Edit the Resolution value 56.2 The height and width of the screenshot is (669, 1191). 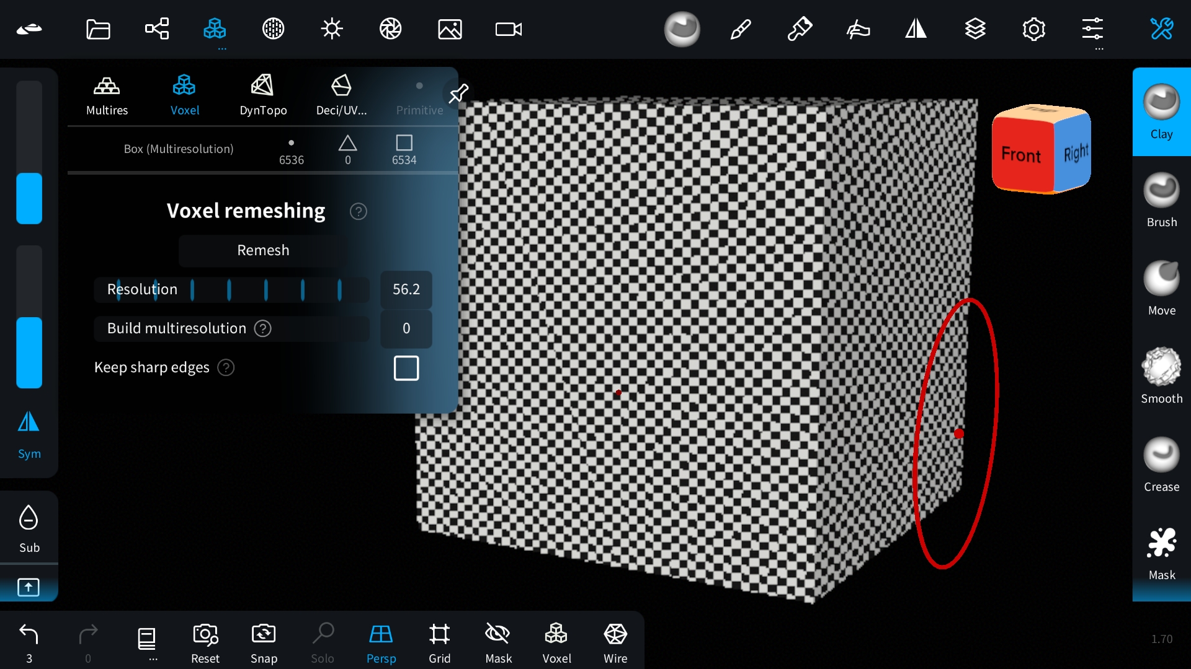pos(406,289)
